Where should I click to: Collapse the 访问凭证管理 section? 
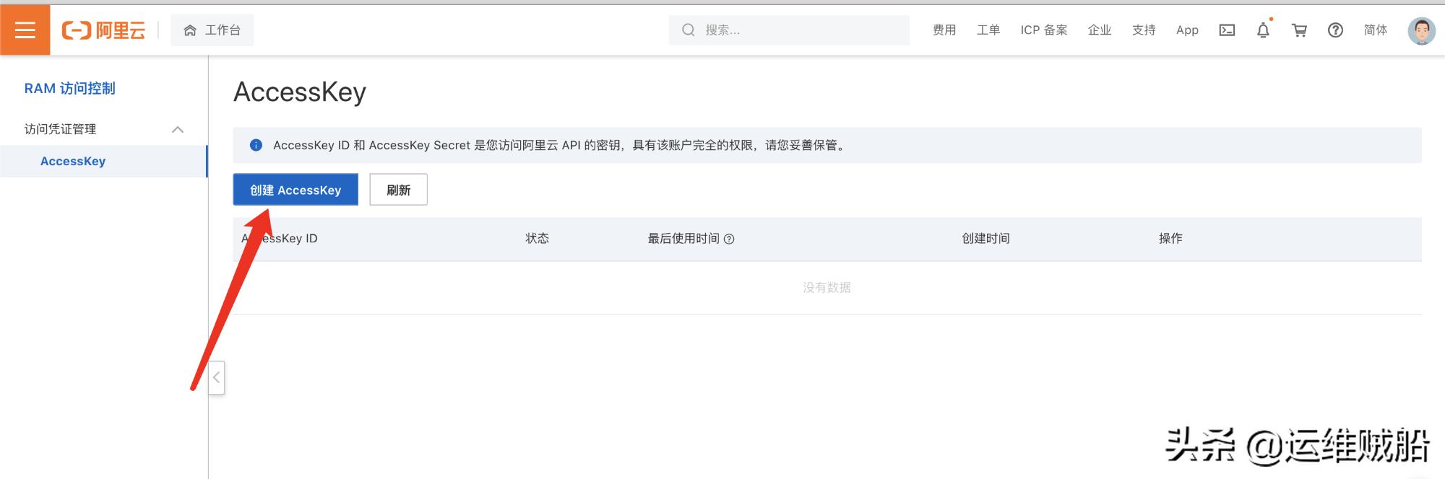click(178, 129)
